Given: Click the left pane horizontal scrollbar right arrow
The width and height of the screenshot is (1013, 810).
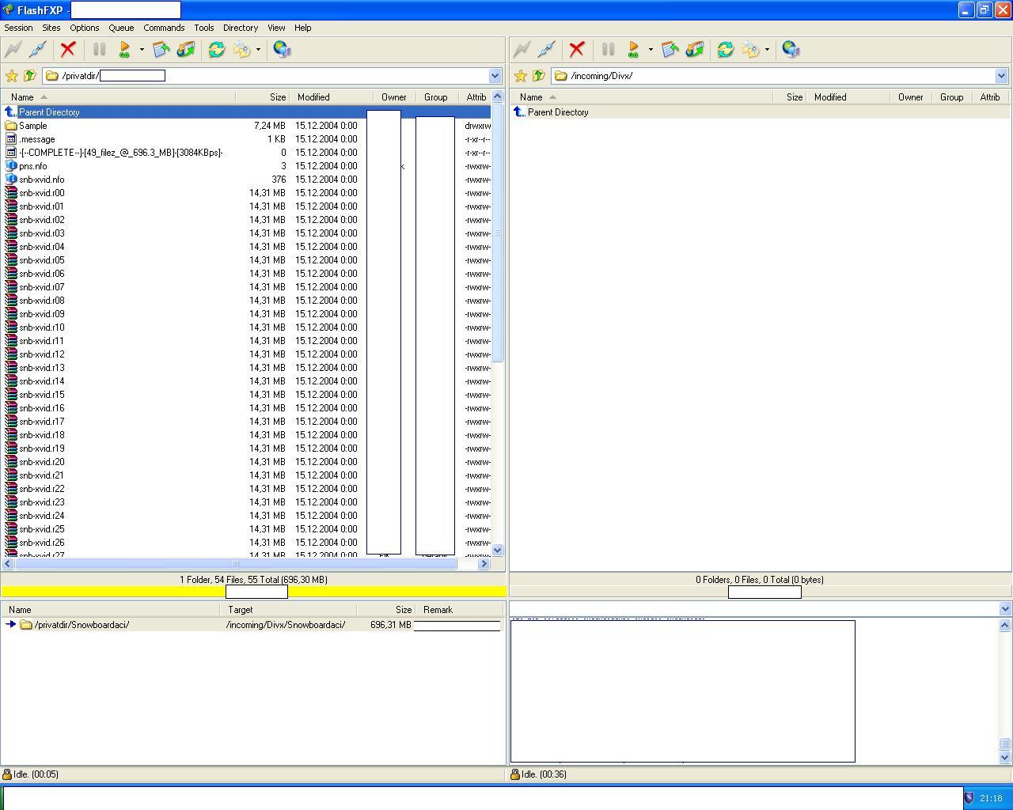Looking at the screenshot, I should [484, 564].
